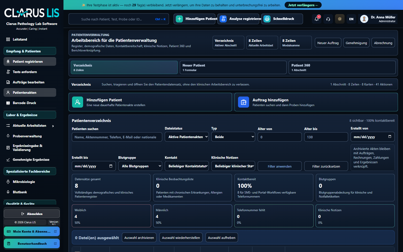The height and width of the screenshot is (252, 403).
Task: Click the Abmelden logout icon
Action: tap(23, 214)
